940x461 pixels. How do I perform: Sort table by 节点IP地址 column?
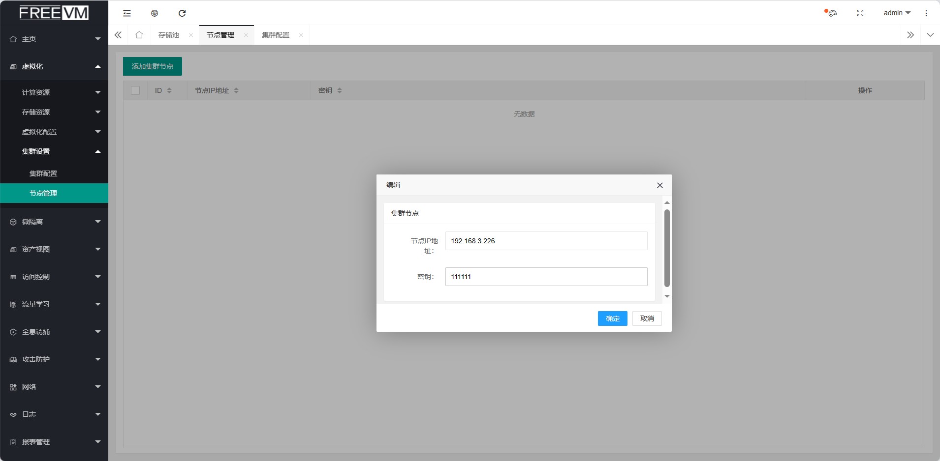coord(236,90)
